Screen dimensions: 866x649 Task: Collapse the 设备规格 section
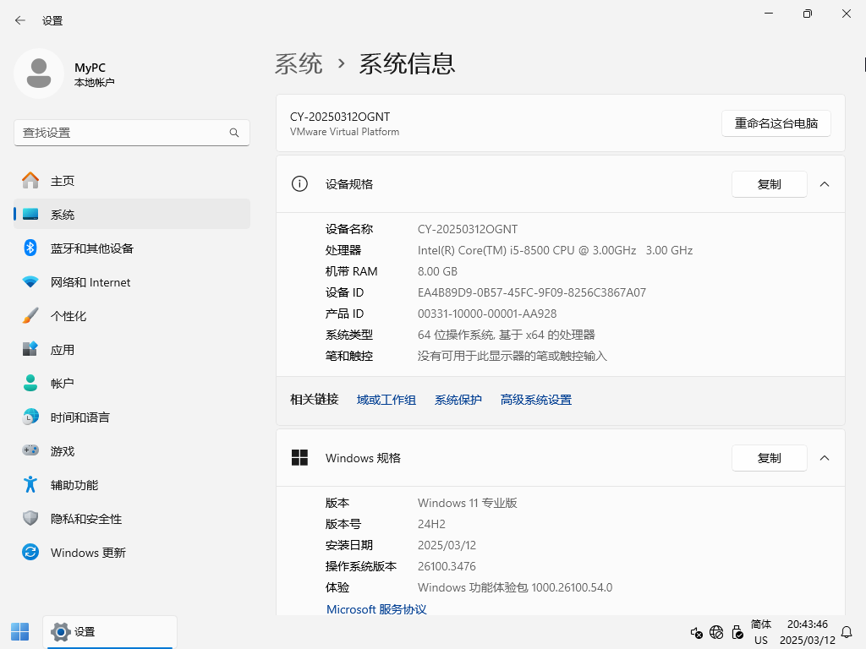tap(825, 183)
